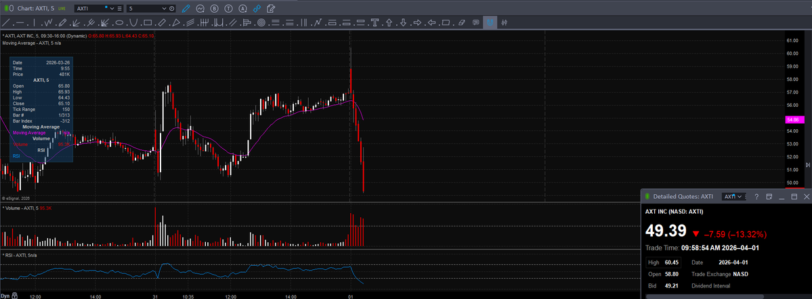This screenshot has width=812, height=299.
Task: Select the comment callout tool
Action: tap(476, 23)
